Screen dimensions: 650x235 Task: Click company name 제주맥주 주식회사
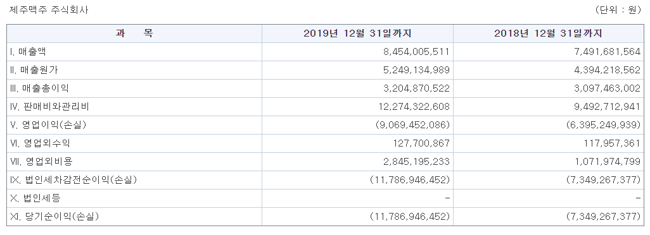click(49, 10)
